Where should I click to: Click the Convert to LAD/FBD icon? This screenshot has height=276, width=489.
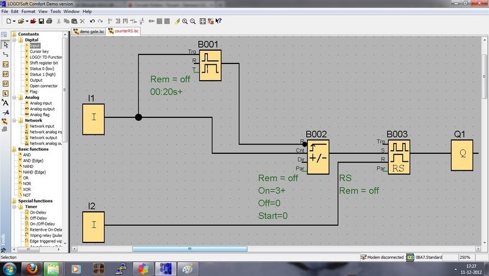(x=211, y=21)
